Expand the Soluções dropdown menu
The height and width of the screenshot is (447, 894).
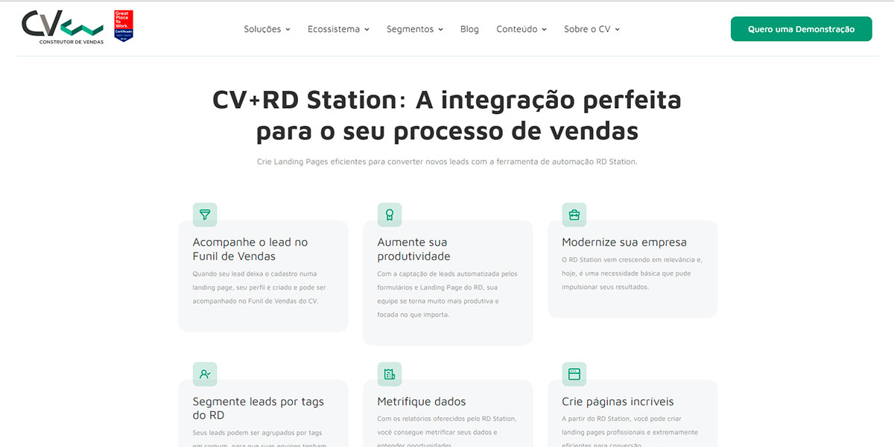(267, 28)
